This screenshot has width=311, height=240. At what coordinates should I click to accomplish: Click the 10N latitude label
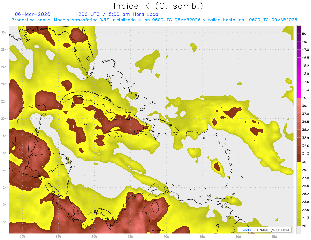(4, 205)
